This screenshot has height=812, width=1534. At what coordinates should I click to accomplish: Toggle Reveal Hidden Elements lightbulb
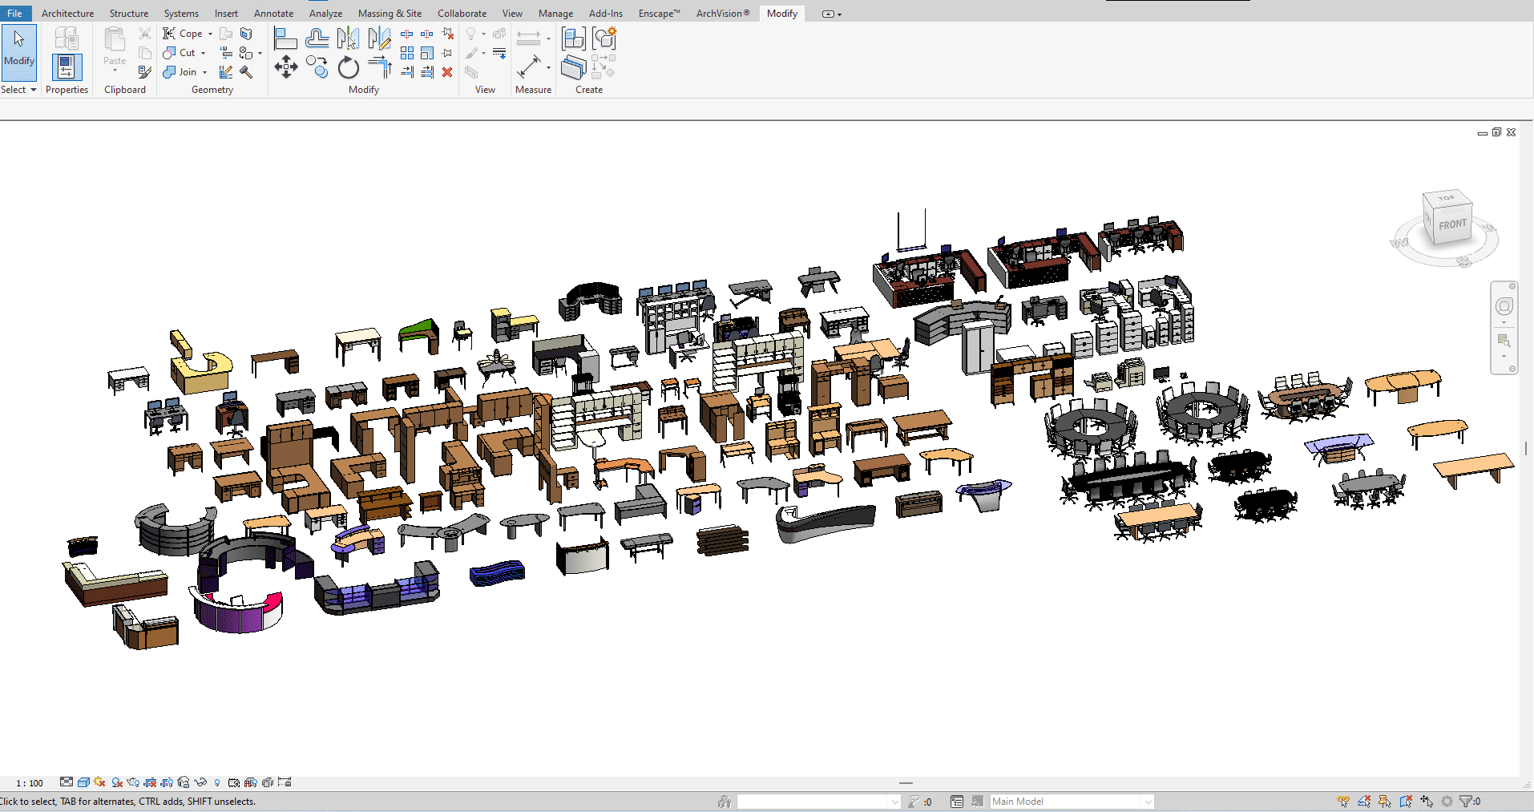point(217,782)
